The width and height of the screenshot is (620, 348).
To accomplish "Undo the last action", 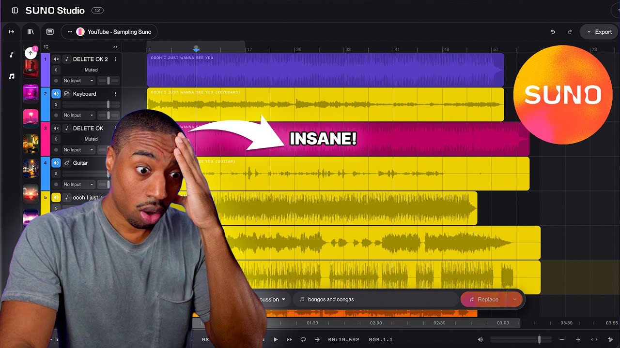I will [553, 32].
